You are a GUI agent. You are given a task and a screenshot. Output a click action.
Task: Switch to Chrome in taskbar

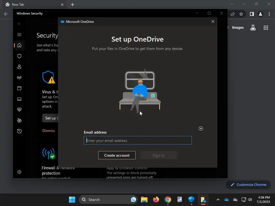[168, 200]
